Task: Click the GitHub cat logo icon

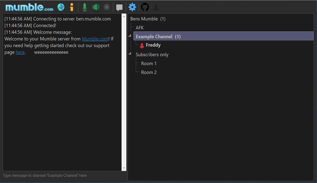Action: click(145, 7)
